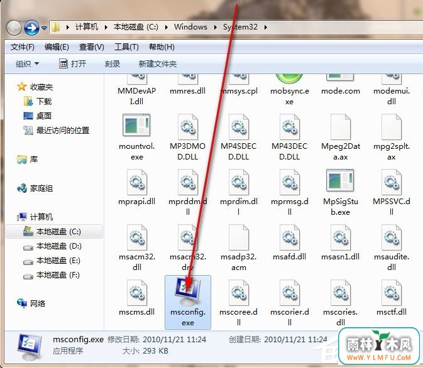Click Windows in the address bar
The height and width of the screenshot is (368, 423).
(x=190, y=27)
